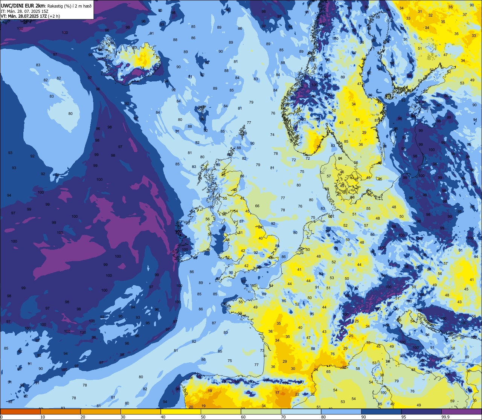
Task: Click the 50–60 legend color swatch
Action: [x=221, y=411]
